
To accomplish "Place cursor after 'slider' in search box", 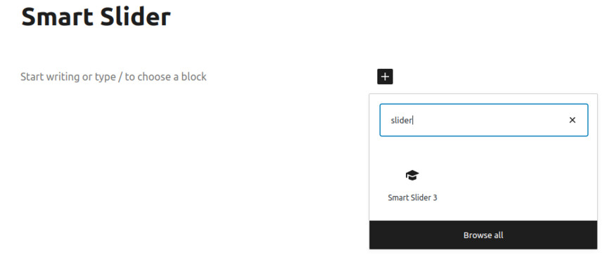I will tap(413, 120).
